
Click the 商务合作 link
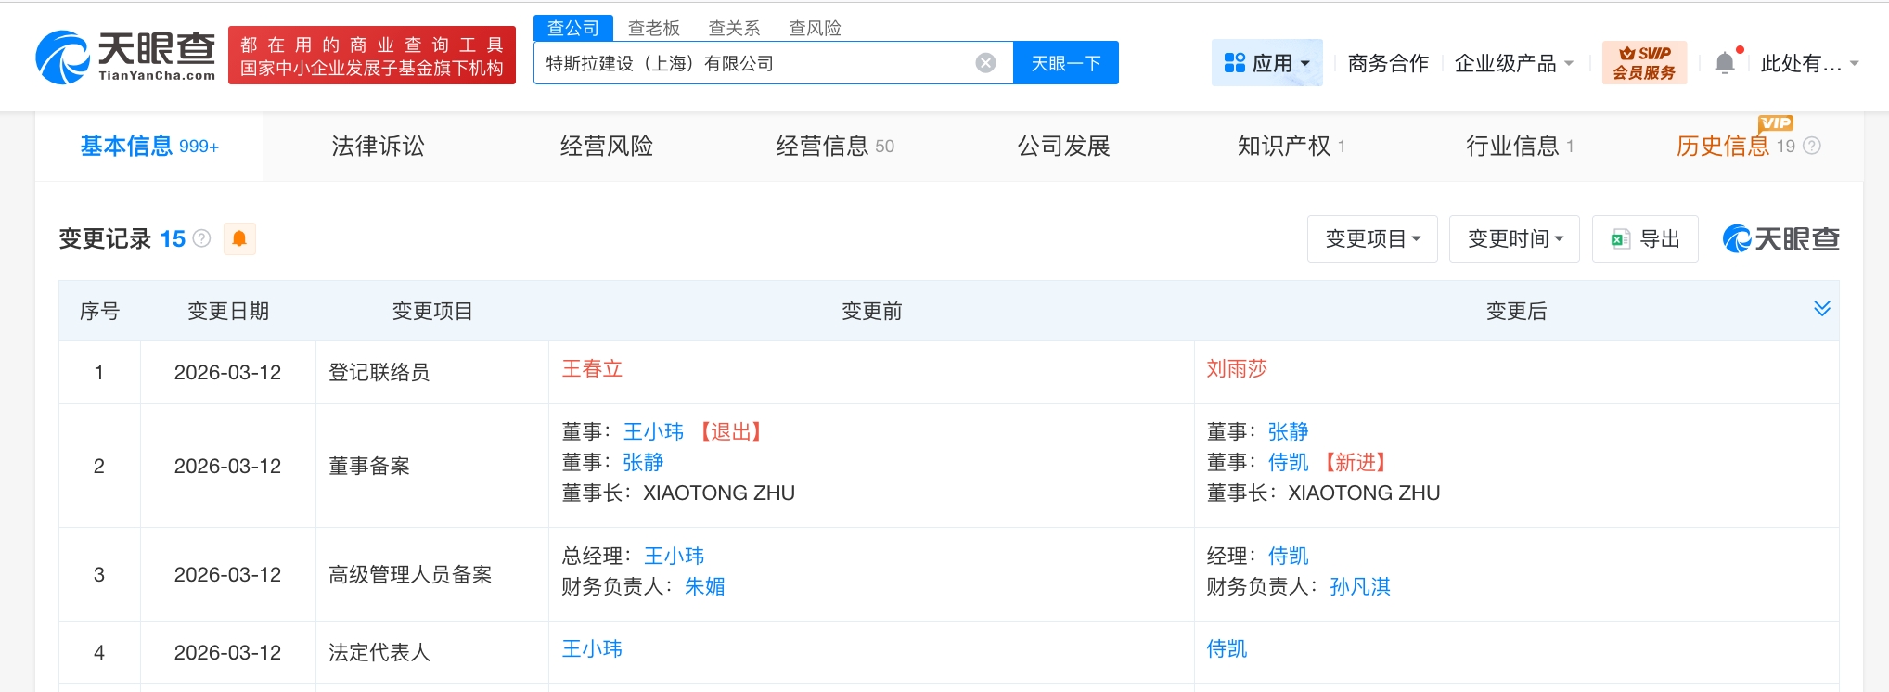pos(1387,63)
